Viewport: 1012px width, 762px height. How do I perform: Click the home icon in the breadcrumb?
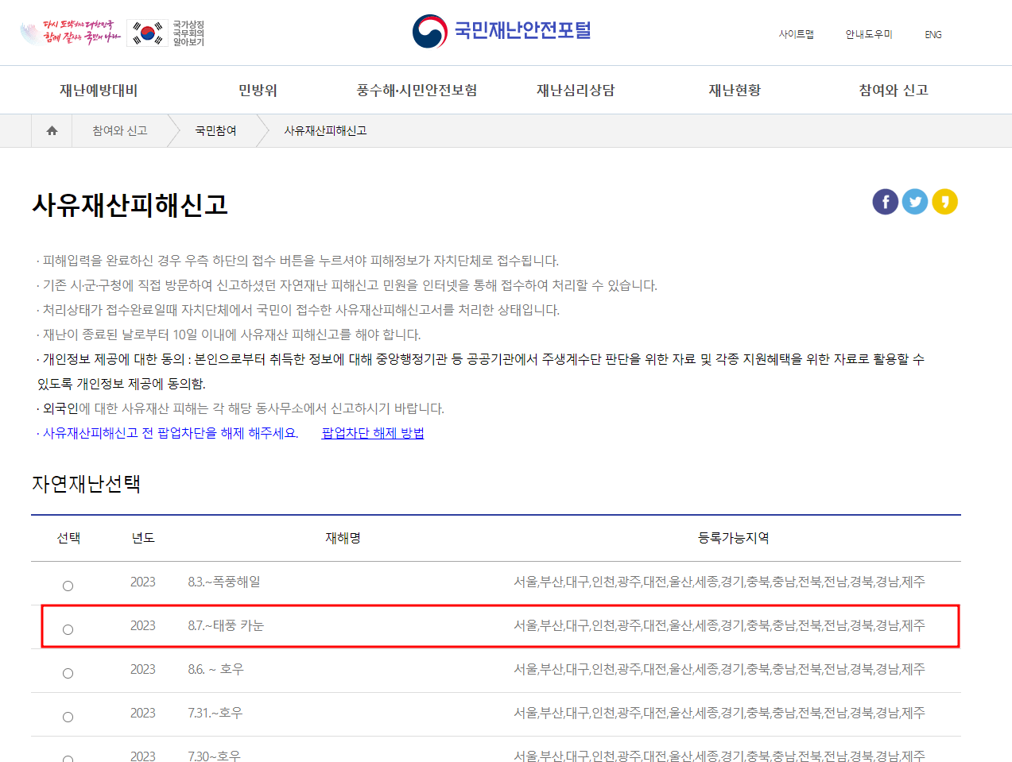[51, 130]
